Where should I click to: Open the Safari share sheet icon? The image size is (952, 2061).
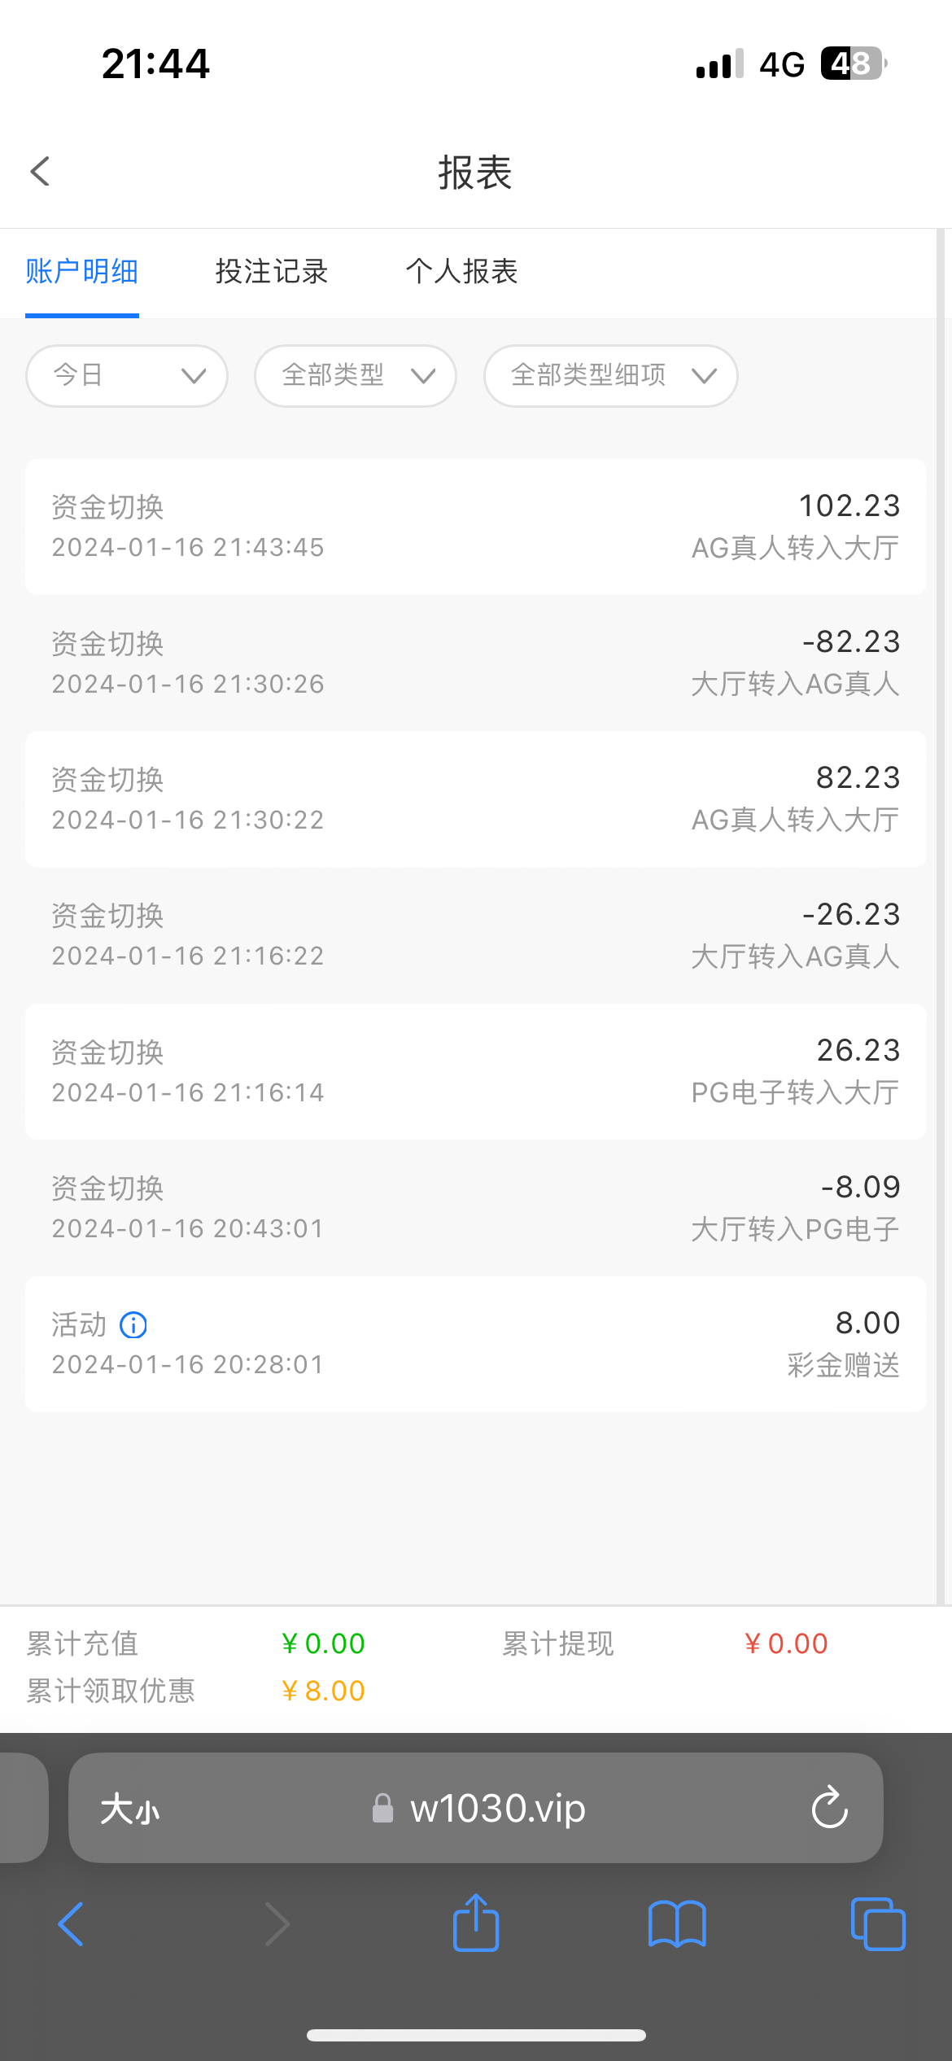[476, 1924]
